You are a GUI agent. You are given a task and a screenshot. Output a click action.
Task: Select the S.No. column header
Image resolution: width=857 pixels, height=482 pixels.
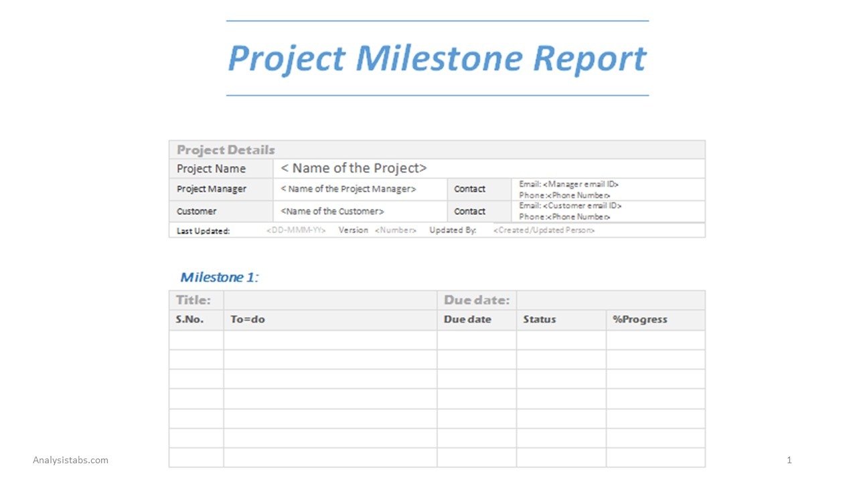pyautogui.click(x=189, y=319)
